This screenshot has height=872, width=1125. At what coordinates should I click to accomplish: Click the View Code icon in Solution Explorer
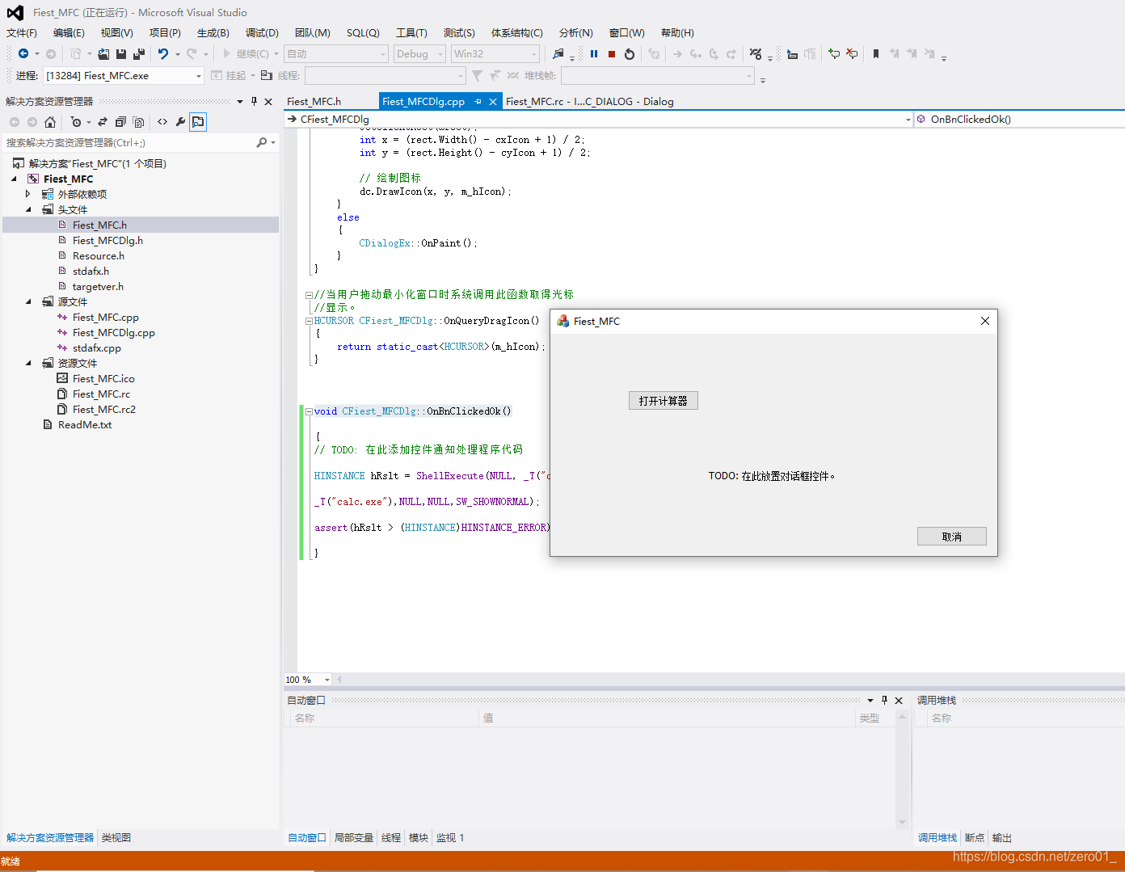162,122
